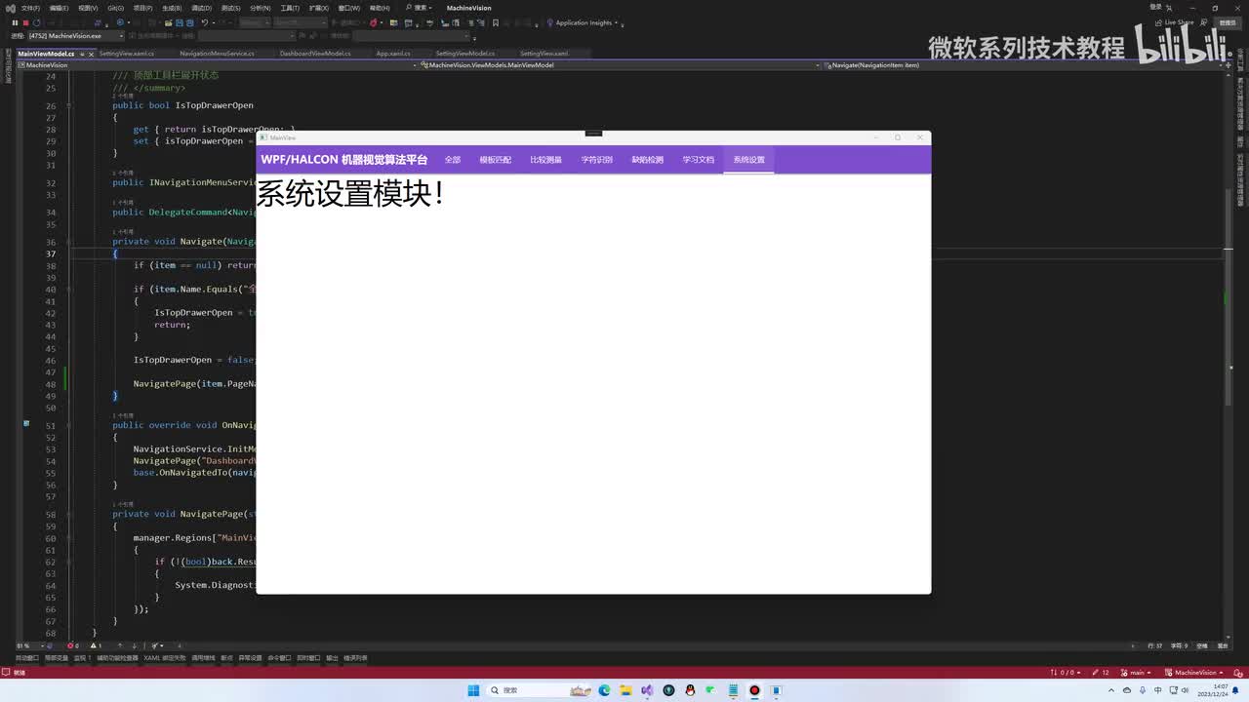Select 系统设置 in MainView navigation bar
The width and height of the screenshot is (1249, 702).
pos(748,160)
